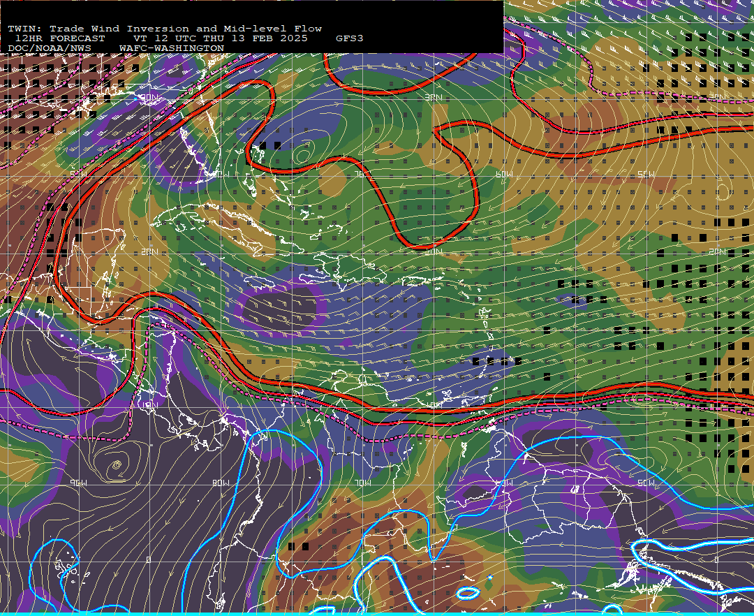This screenshot has width=754, height=616.
Task: Select the "DOC/NOAA/NWS" source text
Action: coord(50,49)
